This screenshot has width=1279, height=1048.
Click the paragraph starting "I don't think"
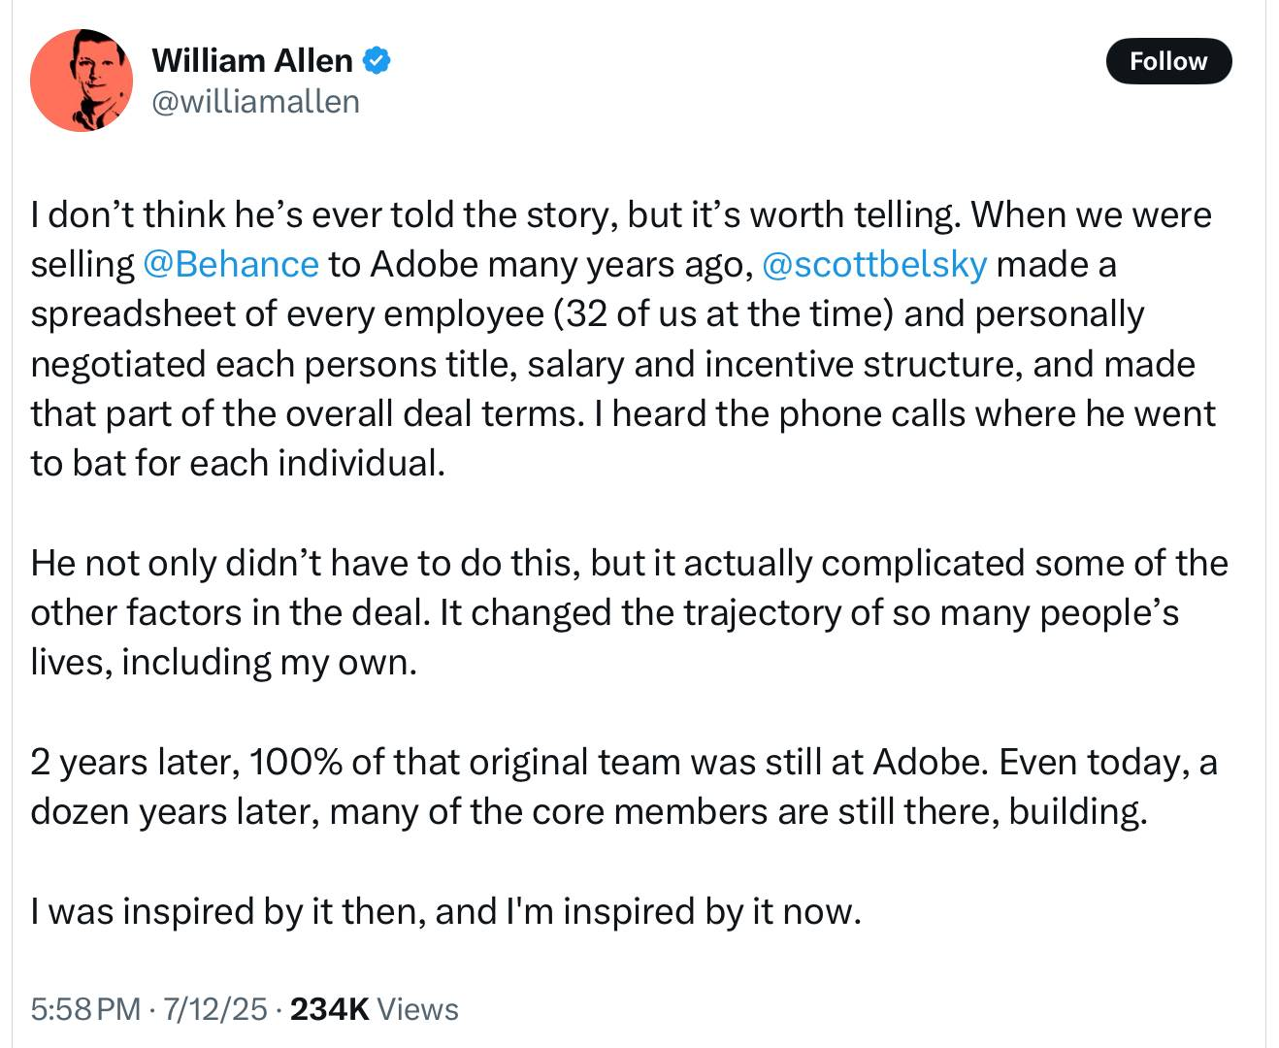click(621, 339)
